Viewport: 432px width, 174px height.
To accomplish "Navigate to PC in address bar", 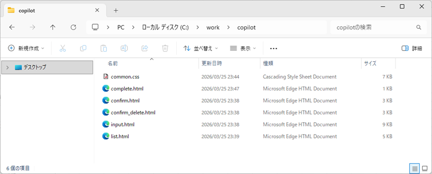I will click(x=120, y=27).
